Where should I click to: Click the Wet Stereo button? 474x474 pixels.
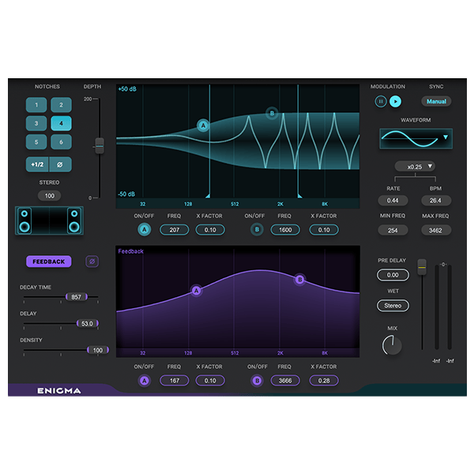click(x=393, y=306)
